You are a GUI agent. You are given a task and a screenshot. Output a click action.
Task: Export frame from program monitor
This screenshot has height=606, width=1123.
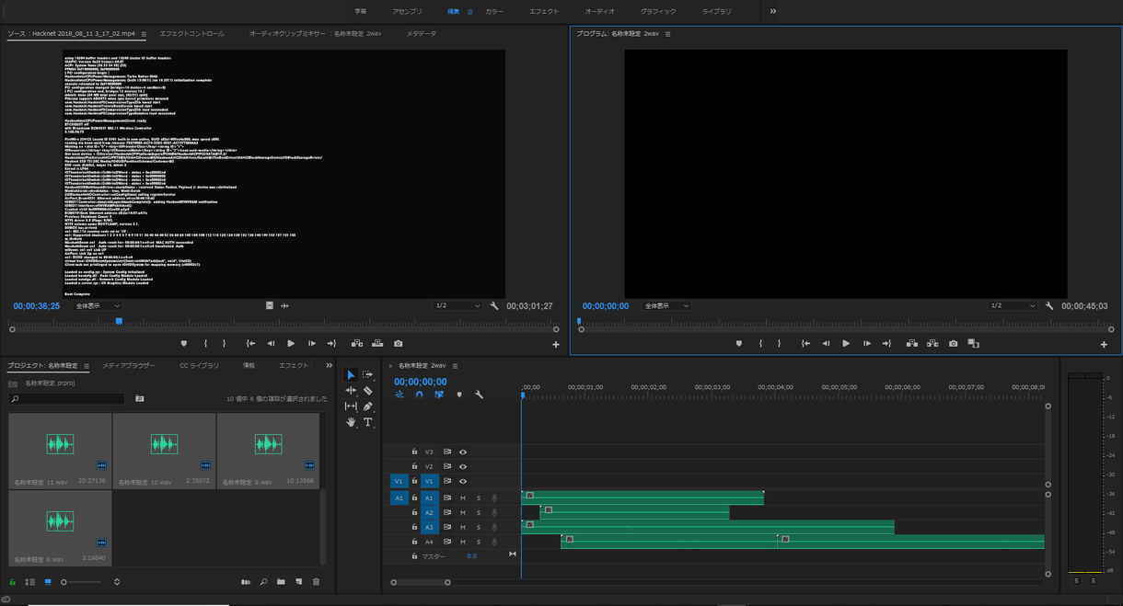[953, 343]
